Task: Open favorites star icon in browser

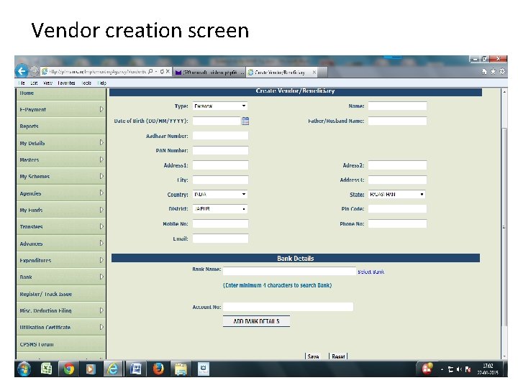Action: 493,71
